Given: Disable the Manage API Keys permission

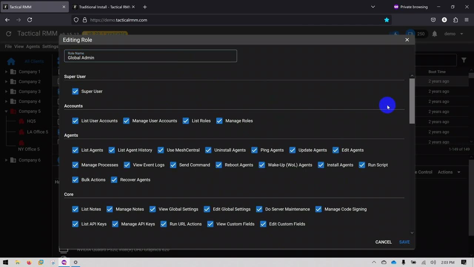Looking at the screenshot, I should [x=115, y=224].
